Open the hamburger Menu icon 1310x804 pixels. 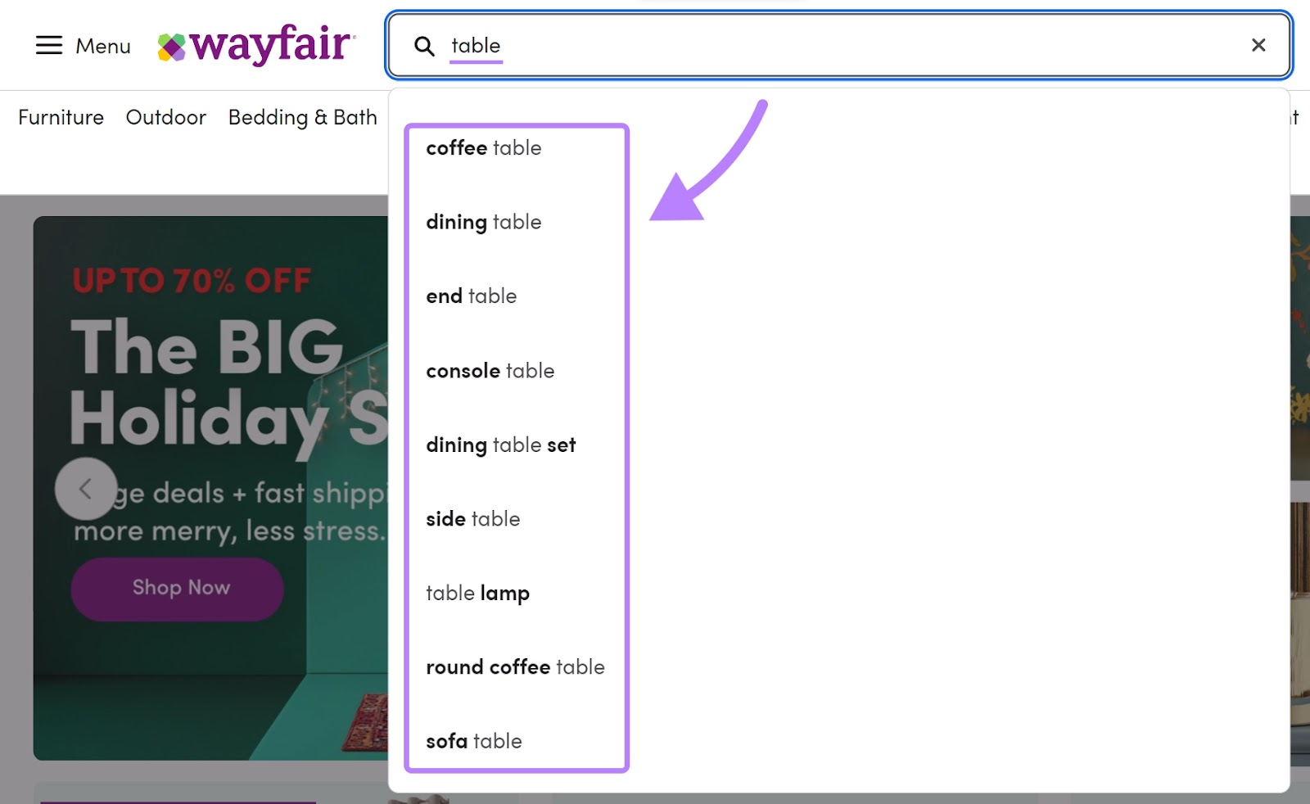click(x=50, y=46)
